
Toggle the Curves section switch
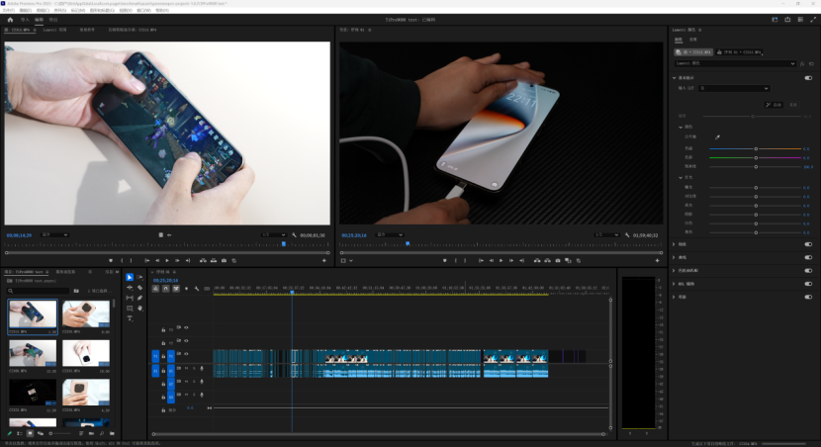(808, 257)
